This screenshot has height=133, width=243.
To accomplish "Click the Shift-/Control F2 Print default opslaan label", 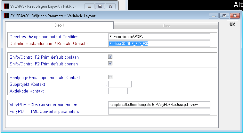I will [x=44, y=57].
